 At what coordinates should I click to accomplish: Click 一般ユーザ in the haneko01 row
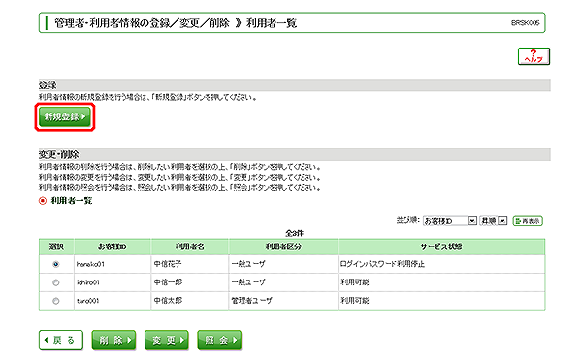tap(248, 264)
